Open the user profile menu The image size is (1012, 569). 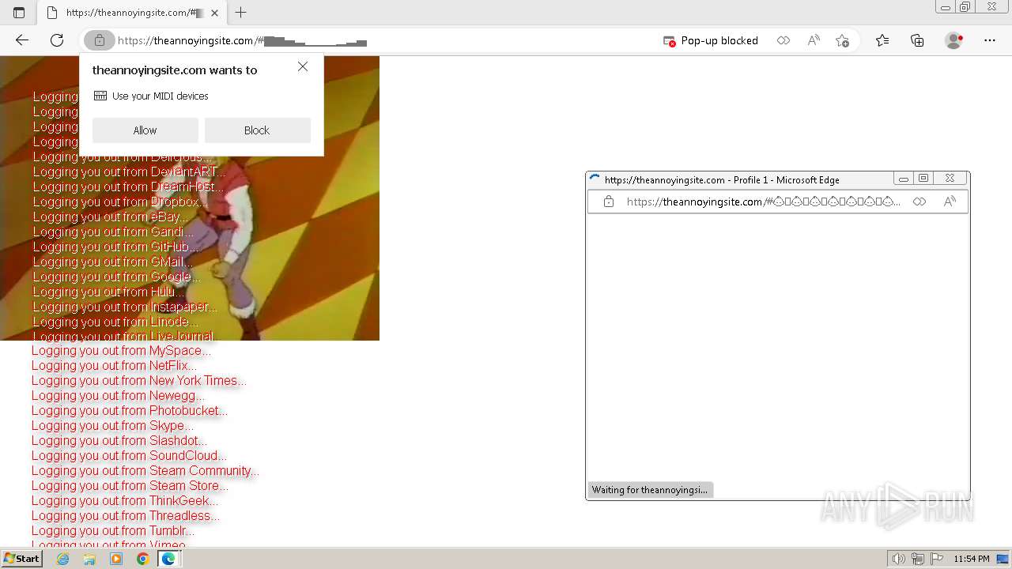tap(953, 40)
